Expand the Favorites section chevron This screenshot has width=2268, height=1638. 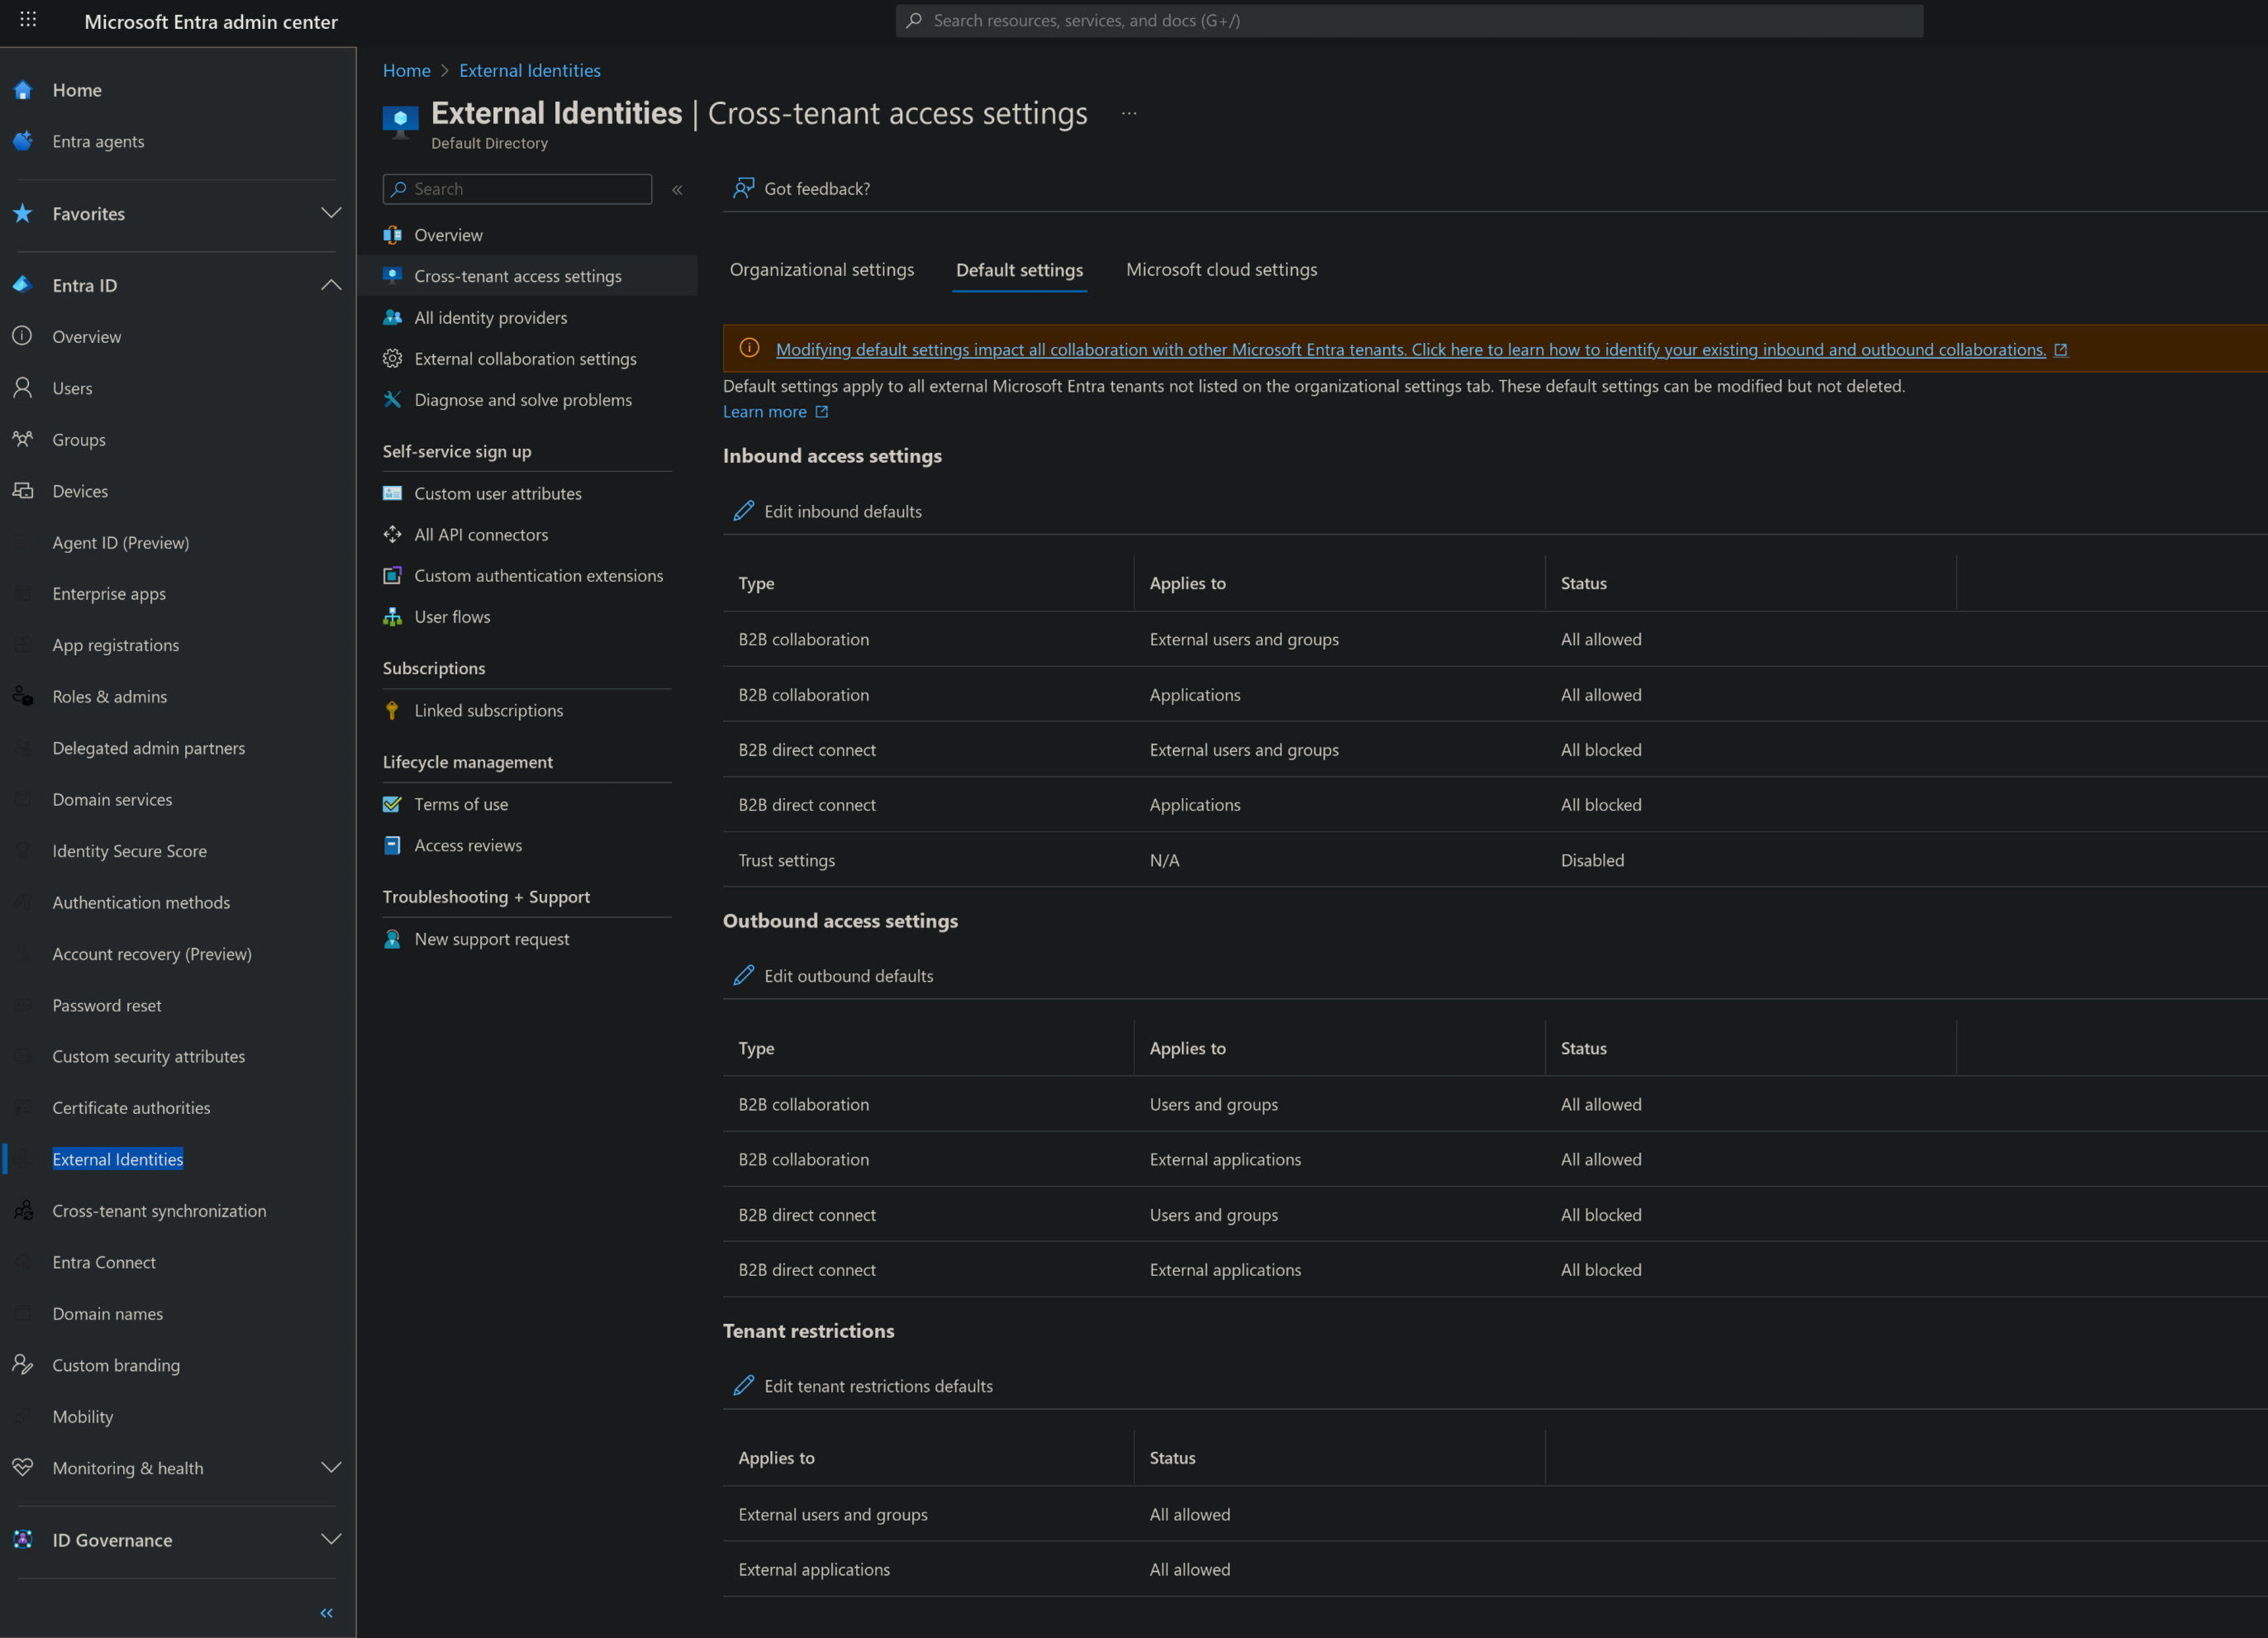(331, 213)
